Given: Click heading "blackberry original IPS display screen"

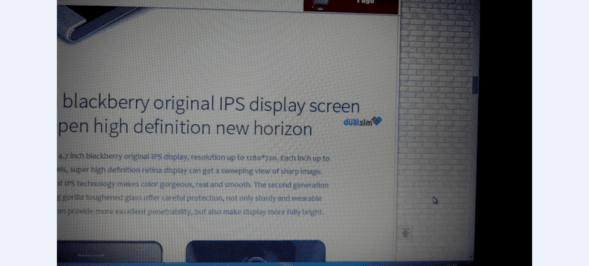Looking at the screenshot, I should tap(211, 103).
